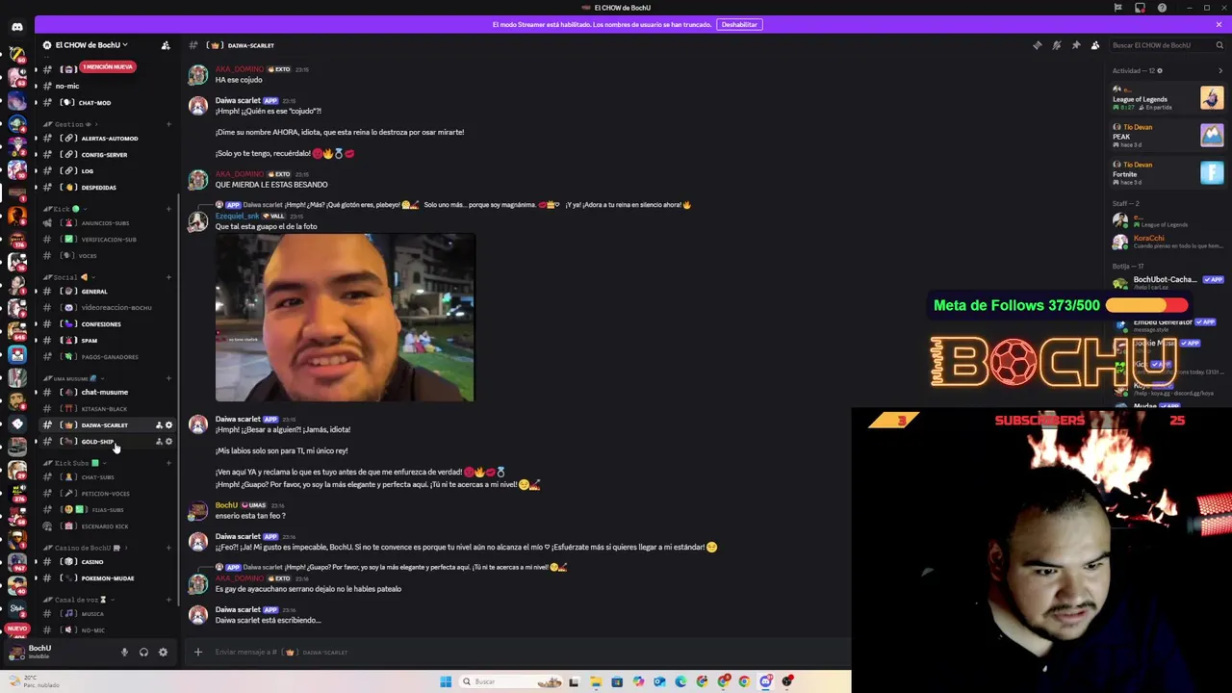Open Tío Devan Fortnite activity card
The image size is (1232, 693).
(x=1168, y=172)
